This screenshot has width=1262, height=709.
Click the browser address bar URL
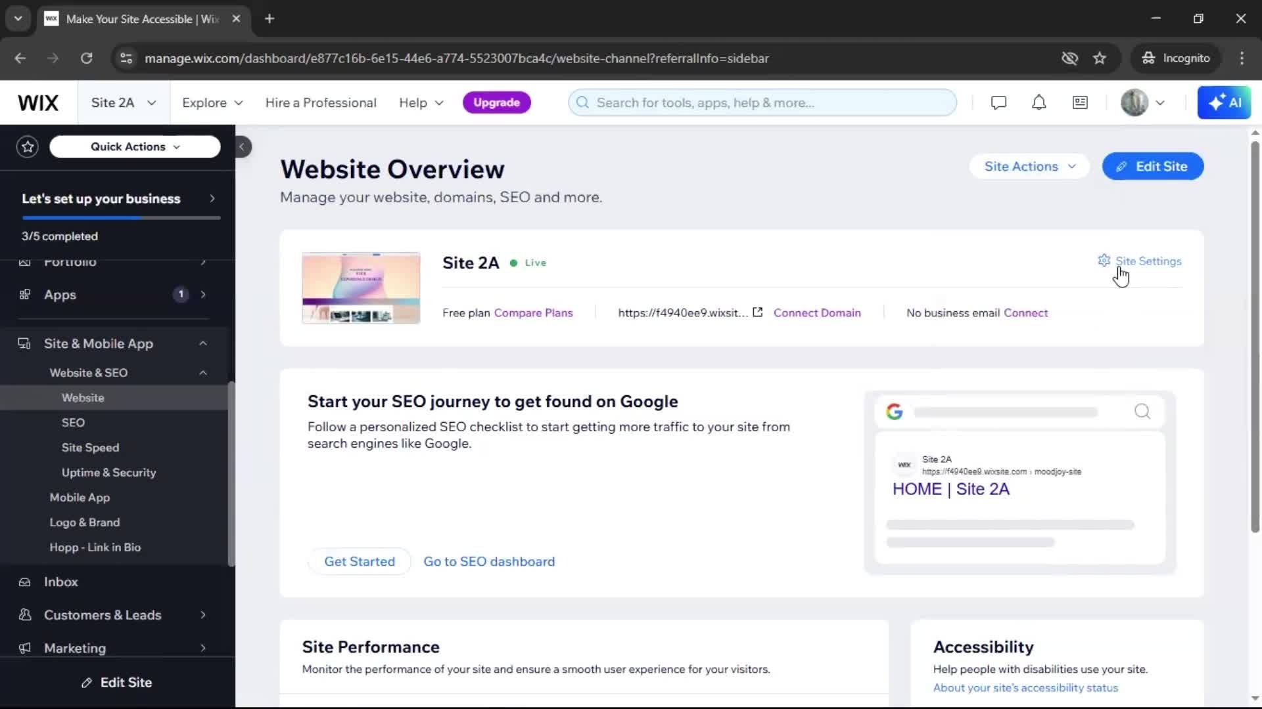[457, 58]
